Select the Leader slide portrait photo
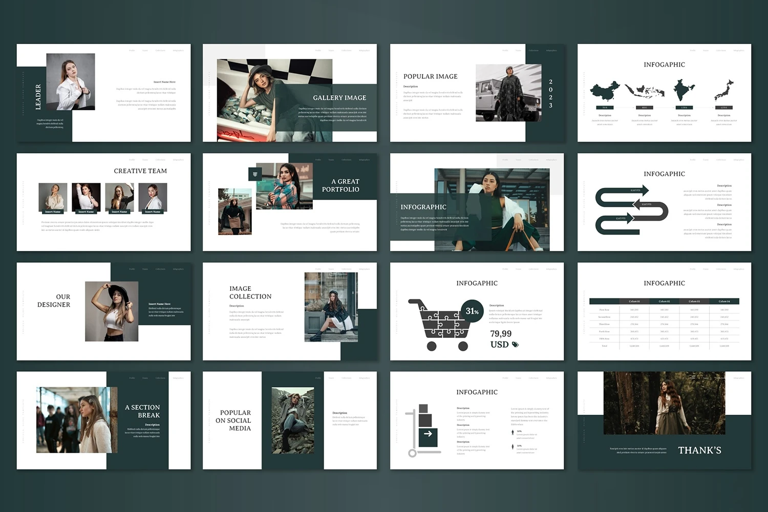The height and width of the screenshot is (512, 768). tap(71, 81)
